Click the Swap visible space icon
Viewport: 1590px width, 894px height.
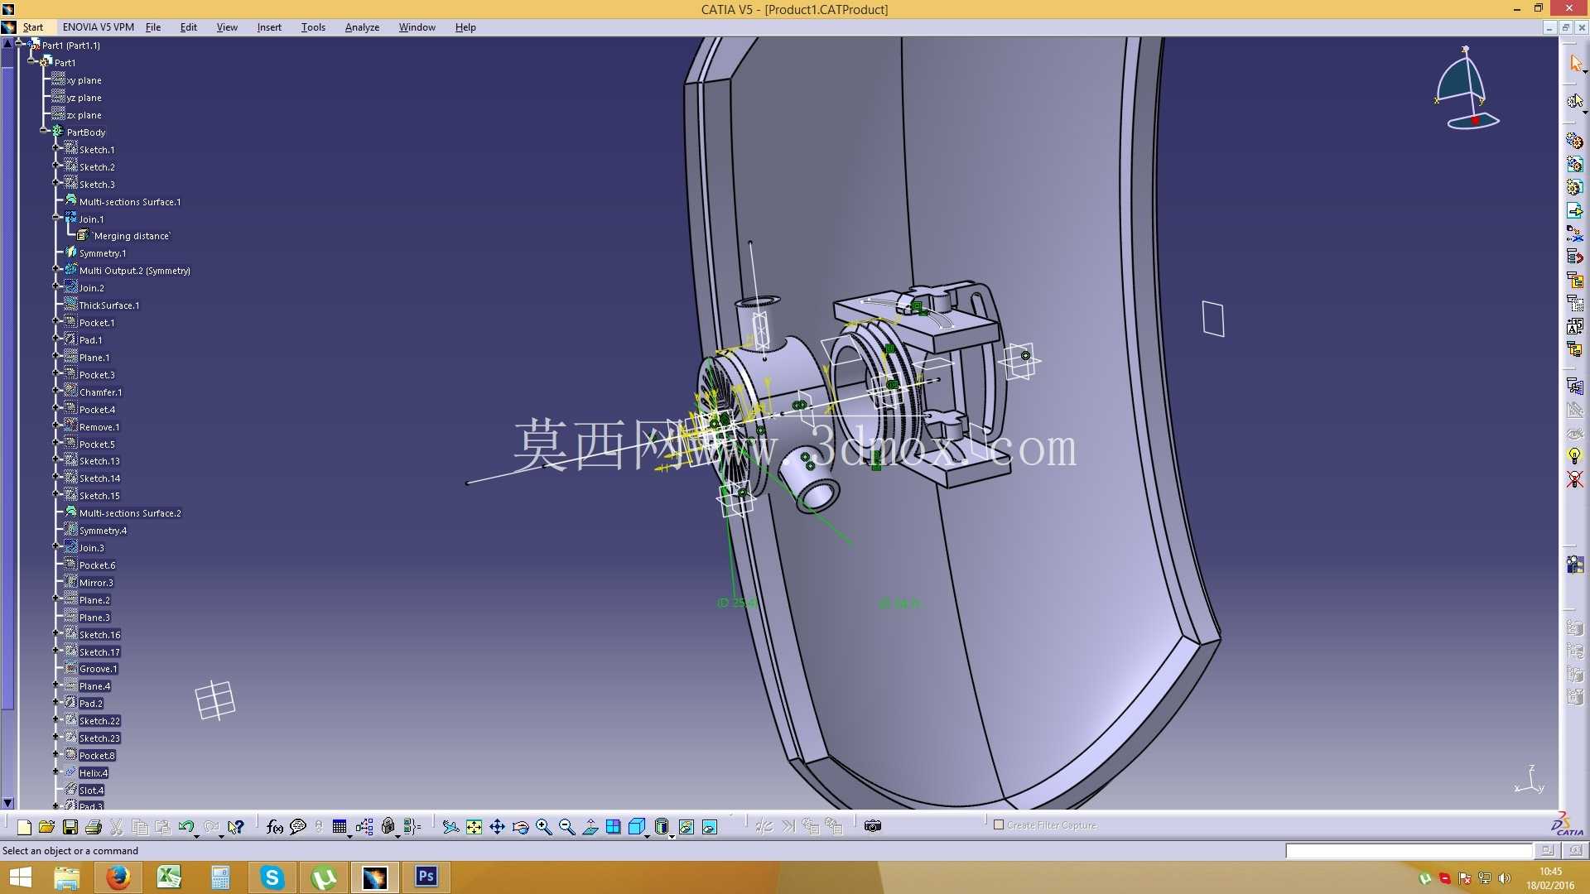710,827
